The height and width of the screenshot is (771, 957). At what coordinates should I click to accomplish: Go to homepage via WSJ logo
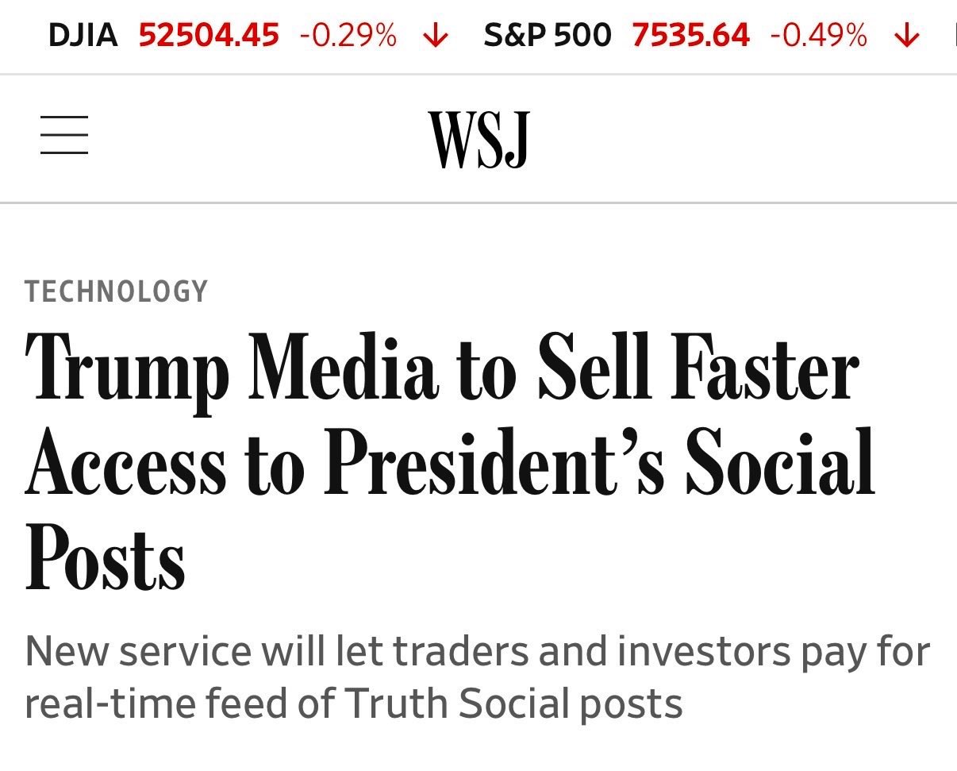(478, 140)
